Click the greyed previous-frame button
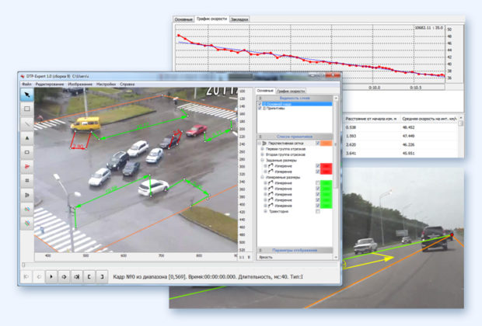This screenshot has height=326, width=482. point(39,277)
